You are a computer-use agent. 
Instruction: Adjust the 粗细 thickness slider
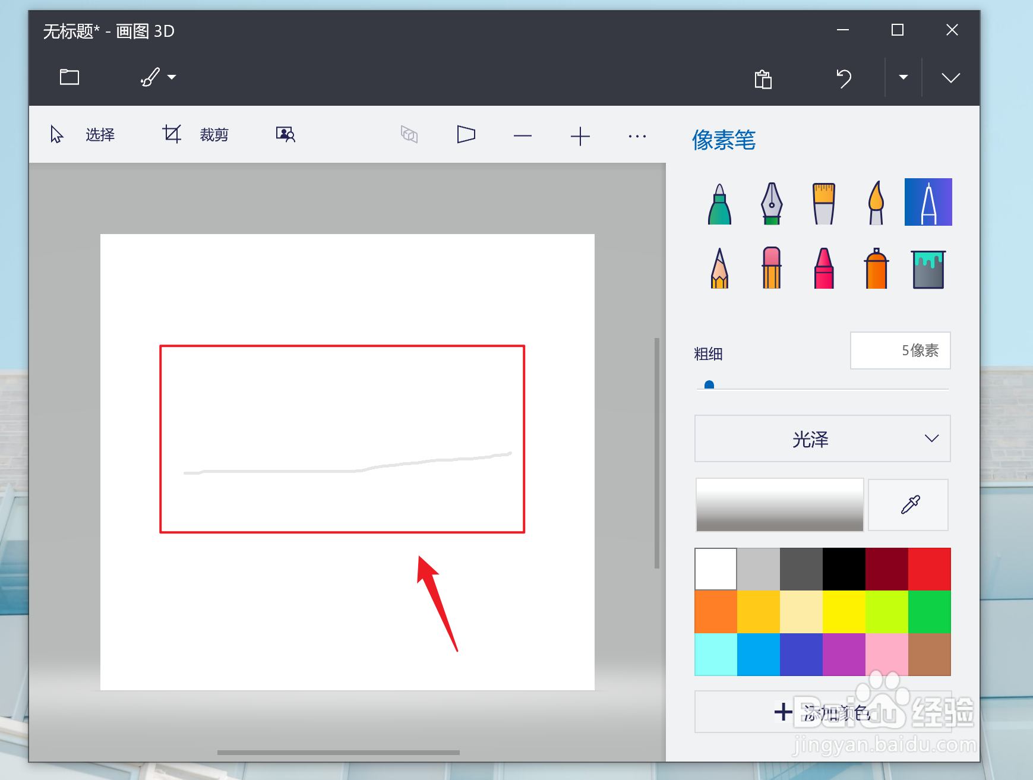709,385
